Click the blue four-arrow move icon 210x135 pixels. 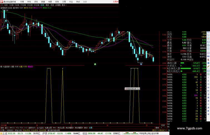click(x=208, y=63)
